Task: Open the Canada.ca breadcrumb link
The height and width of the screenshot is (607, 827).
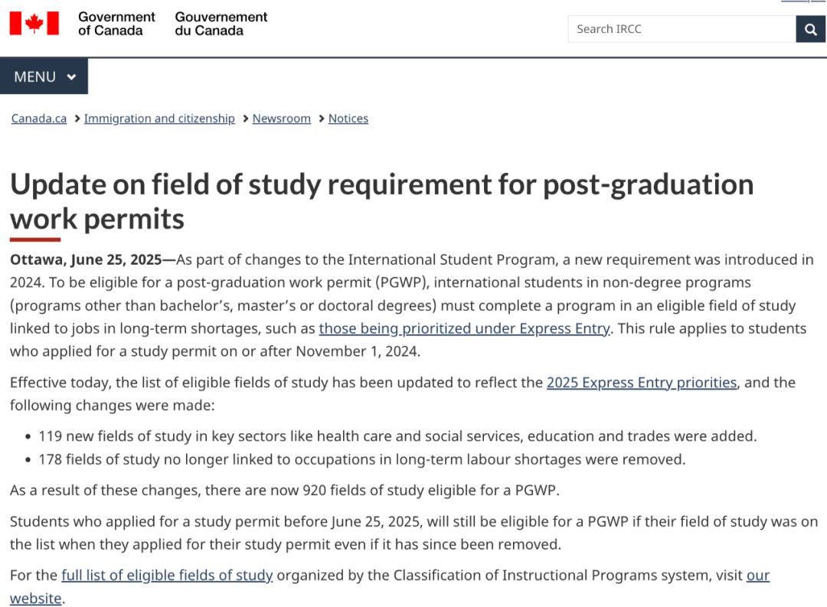Action: pos(39,119)
